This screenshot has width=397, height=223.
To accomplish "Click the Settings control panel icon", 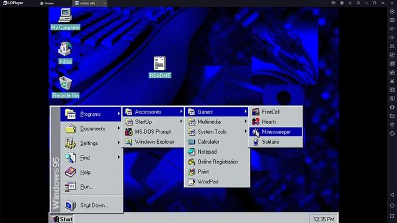I will (70, 143).
